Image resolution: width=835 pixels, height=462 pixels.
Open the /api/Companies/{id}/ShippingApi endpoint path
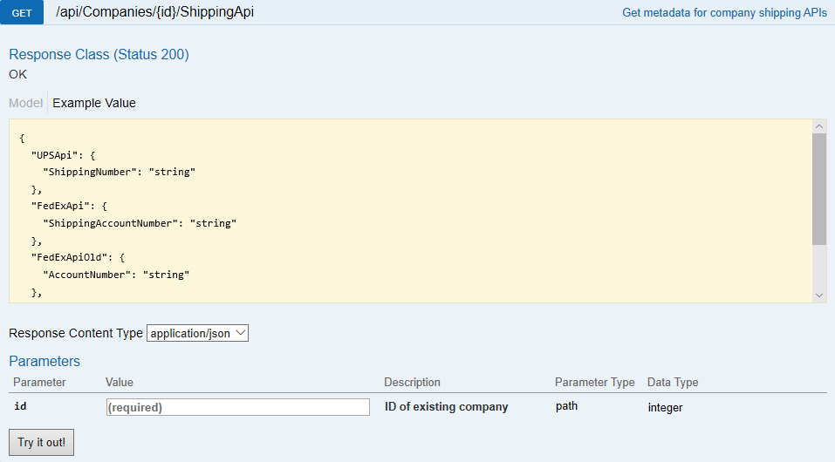coord(154,12)
